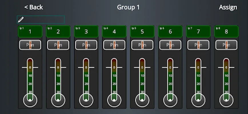Select channel 2 green label

pos(58,31)
